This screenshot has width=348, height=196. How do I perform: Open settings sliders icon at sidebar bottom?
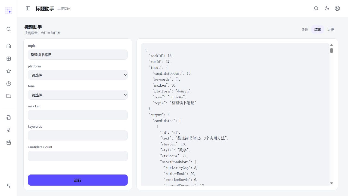[x=9, y=186]
